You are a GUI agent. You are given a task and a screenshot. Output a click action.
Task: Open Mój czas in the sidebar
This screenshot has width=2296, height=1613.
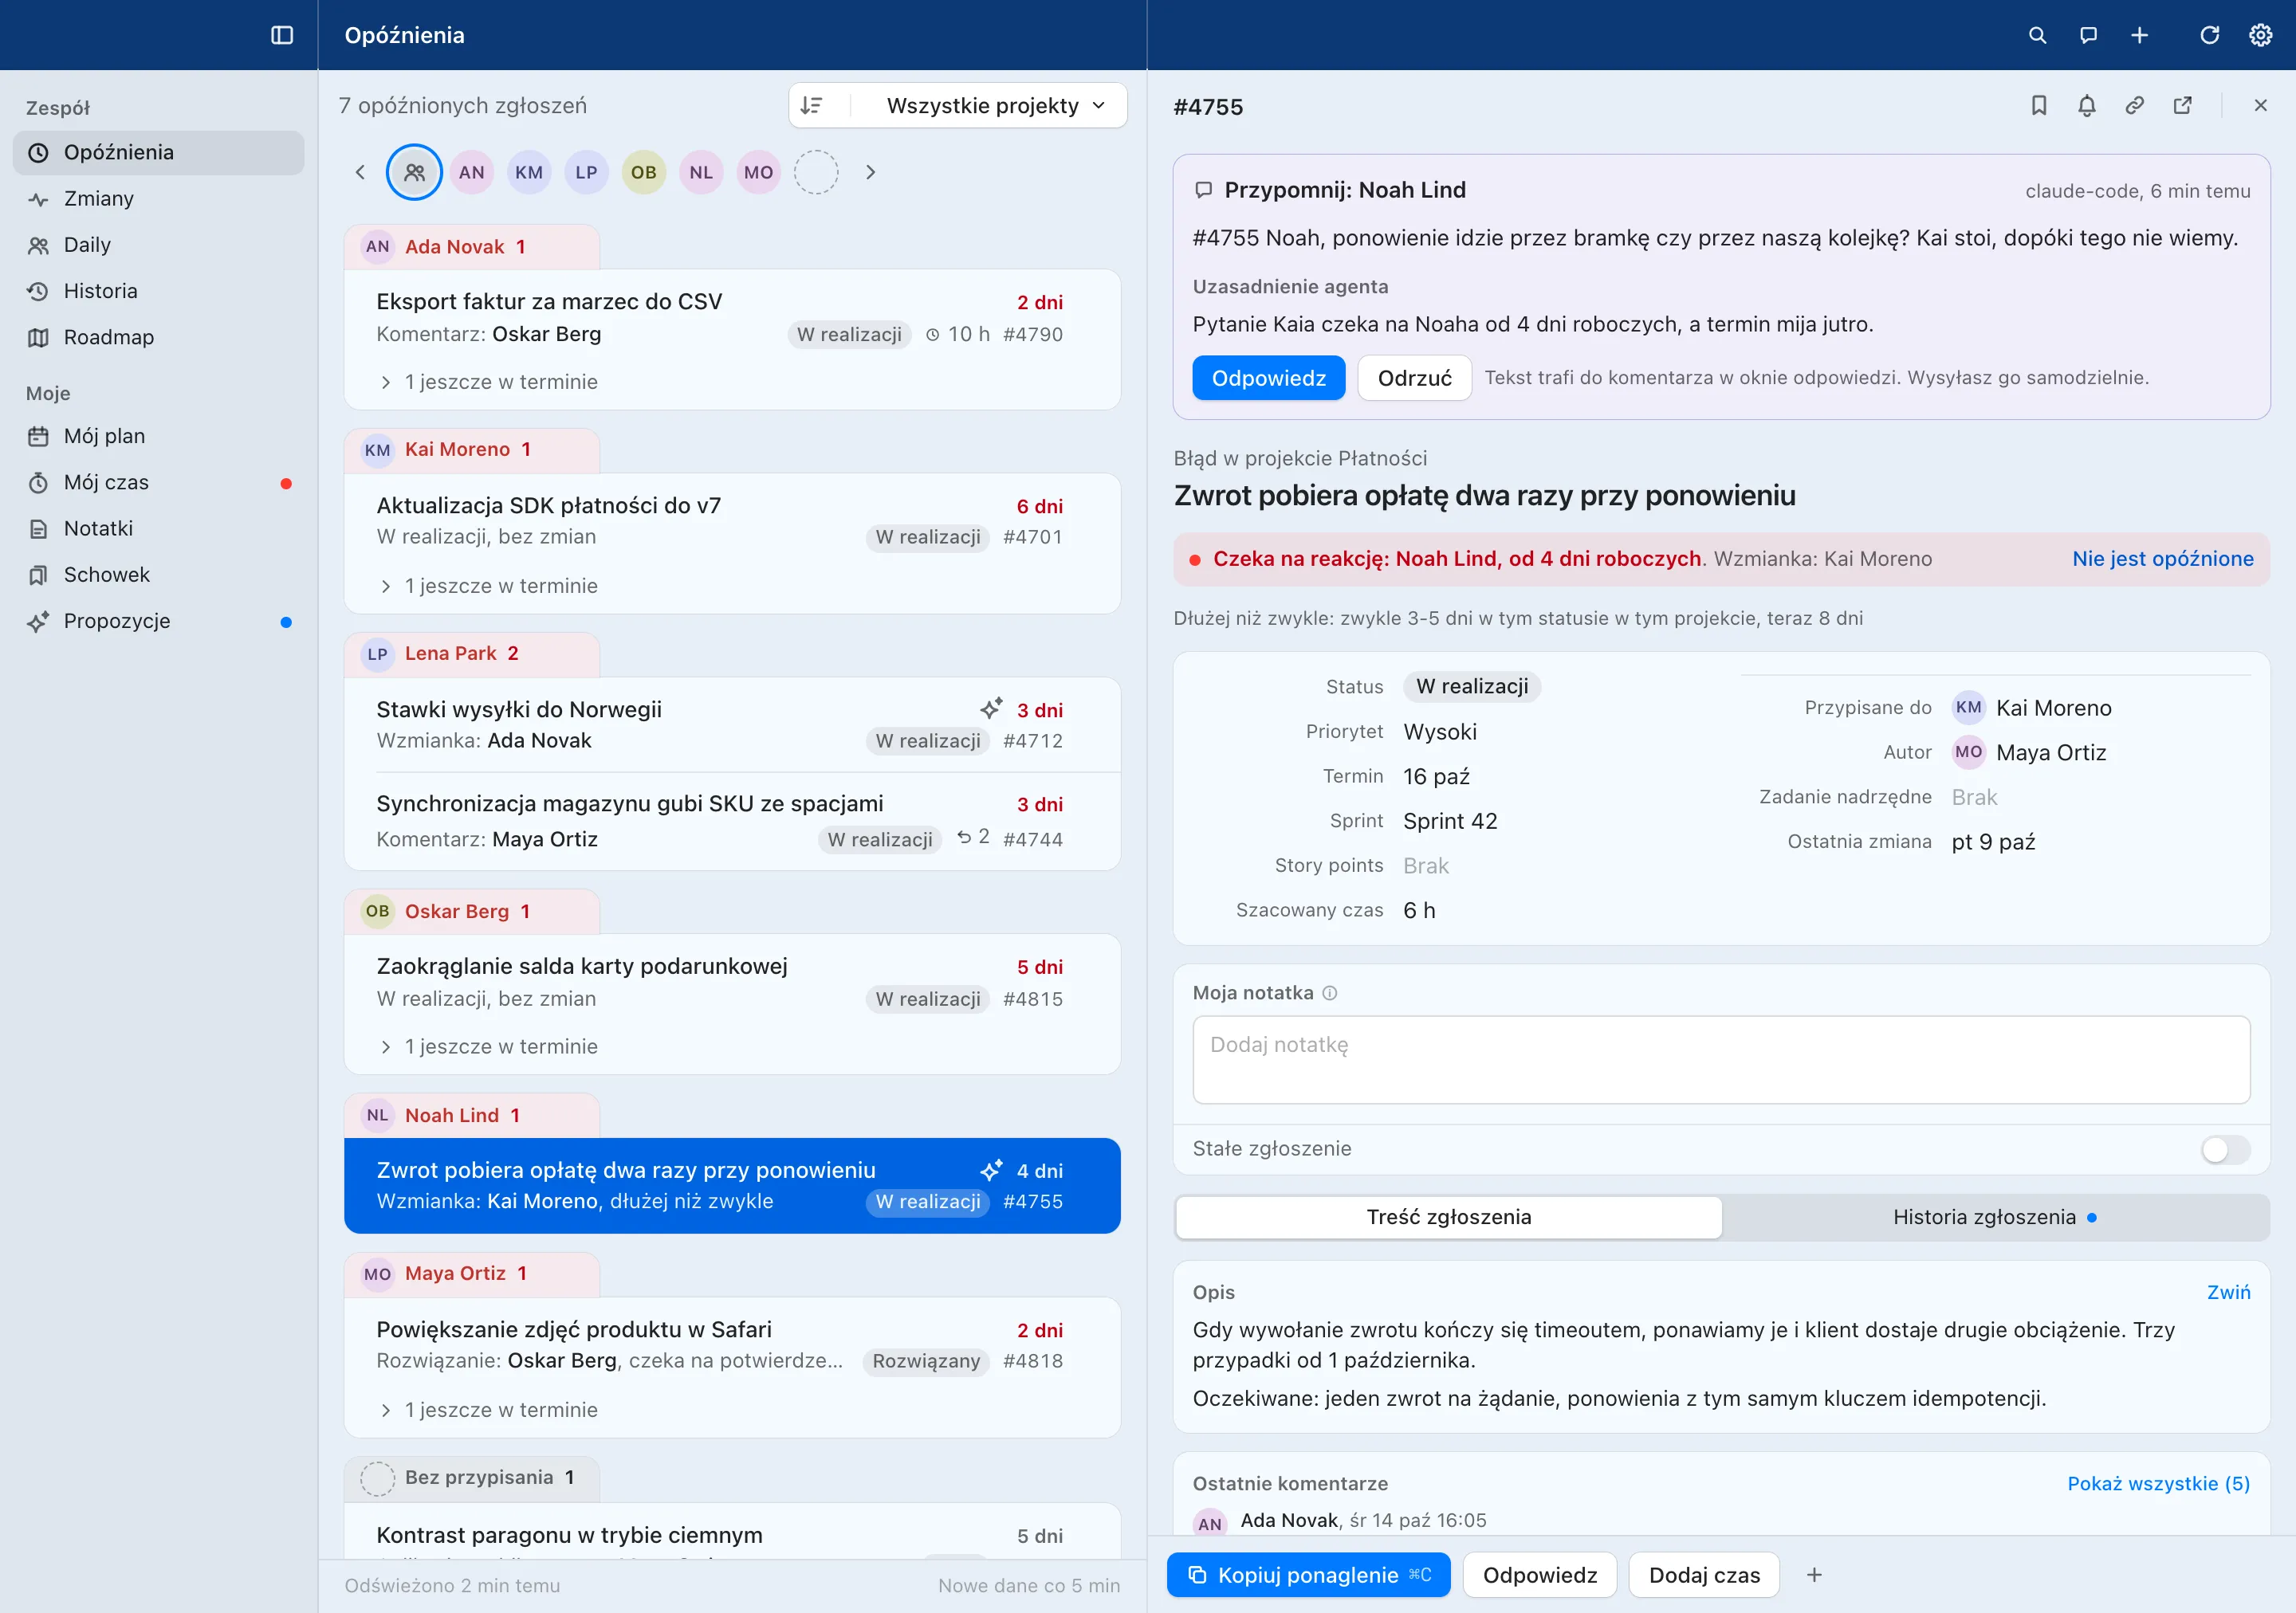pos(158,481)
